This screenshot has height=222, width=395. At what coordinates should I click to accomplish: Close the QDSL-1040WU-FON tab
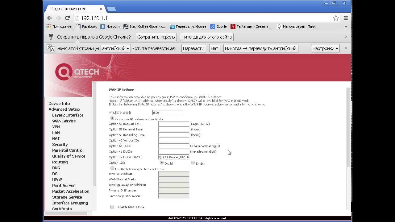(x=101, y=9)
